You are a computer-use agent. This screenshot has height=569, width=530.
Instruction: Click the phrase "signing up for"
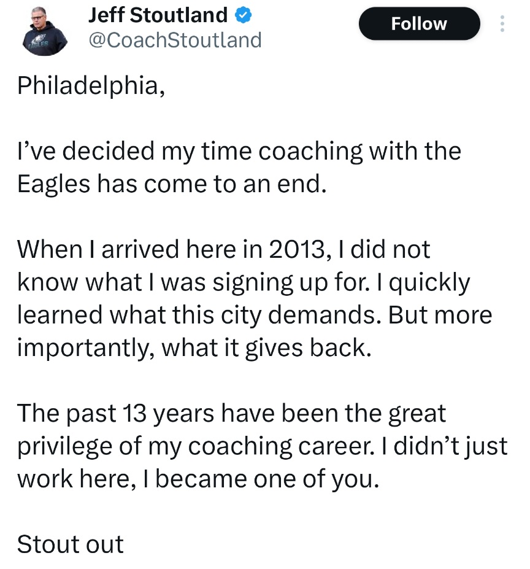[x=323, y=282]
